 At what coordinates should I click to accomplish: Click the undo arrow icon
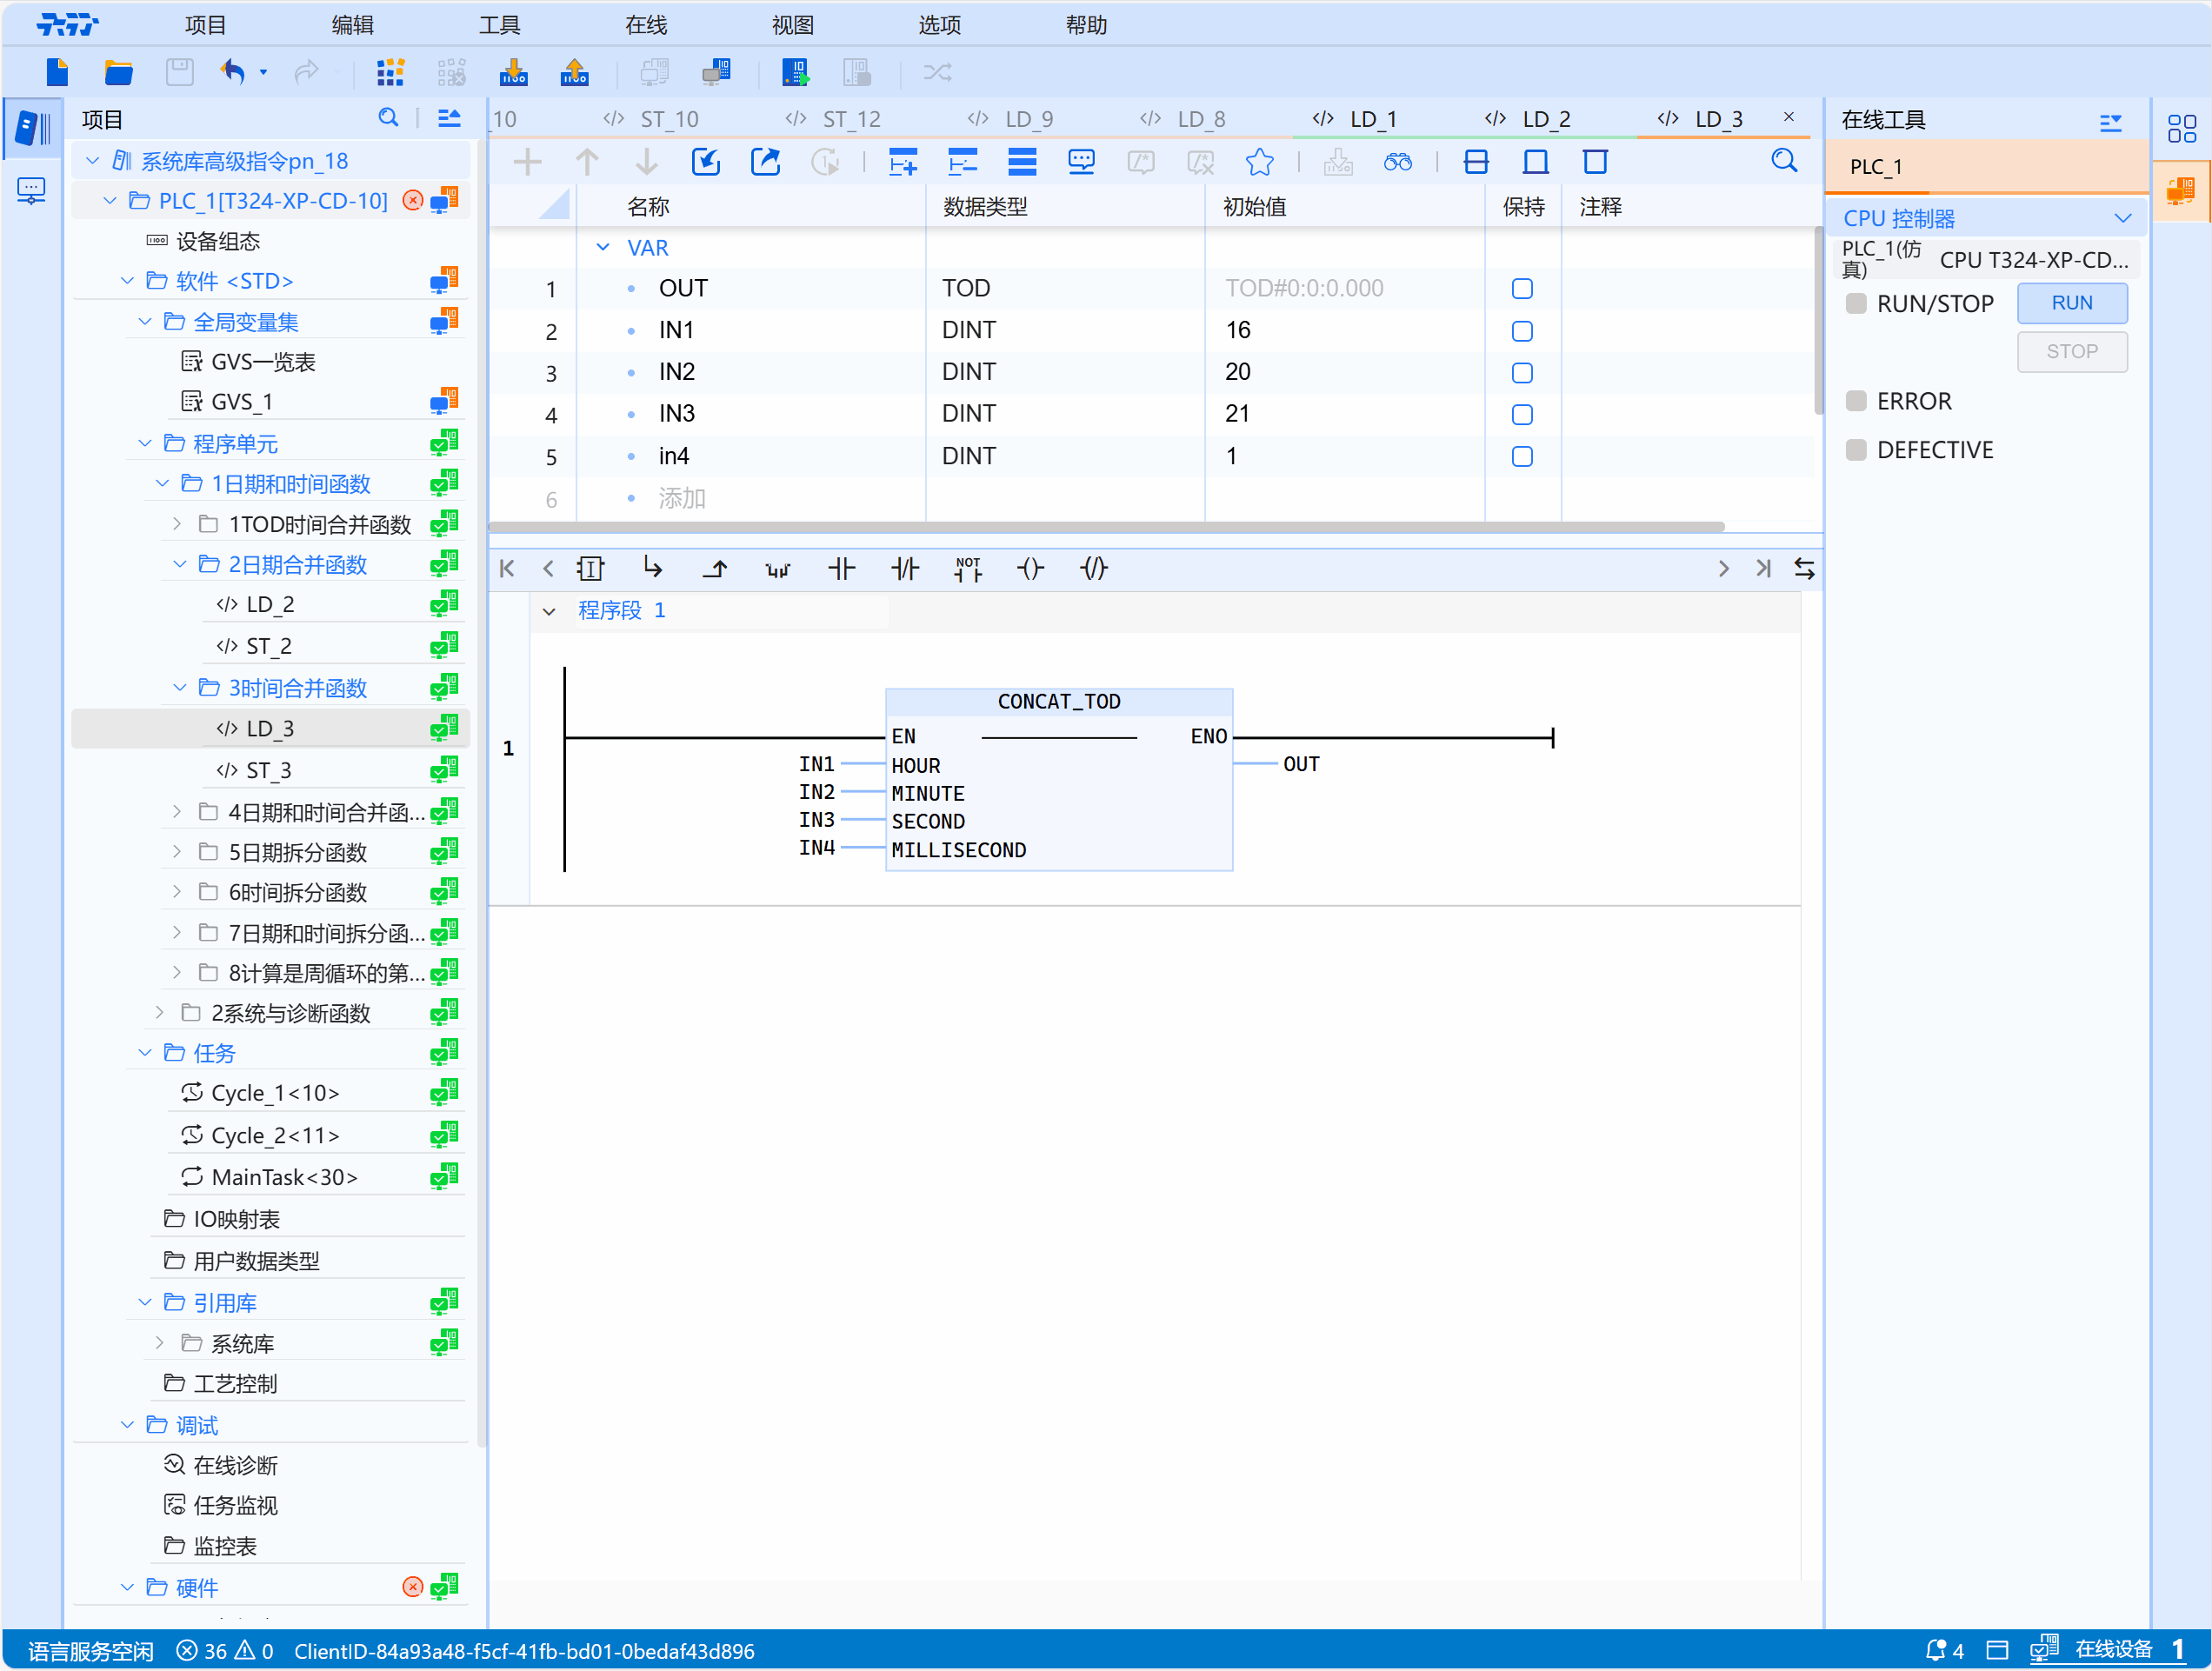(233, 72)
